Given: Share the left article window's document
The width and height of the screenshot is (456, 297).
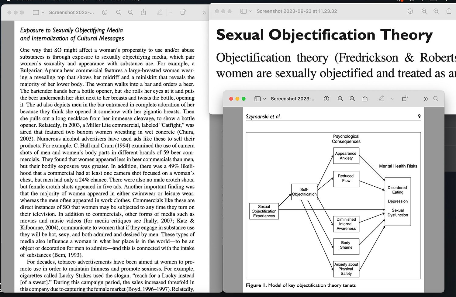Looking at the screenshot, I should click(143, 12).
